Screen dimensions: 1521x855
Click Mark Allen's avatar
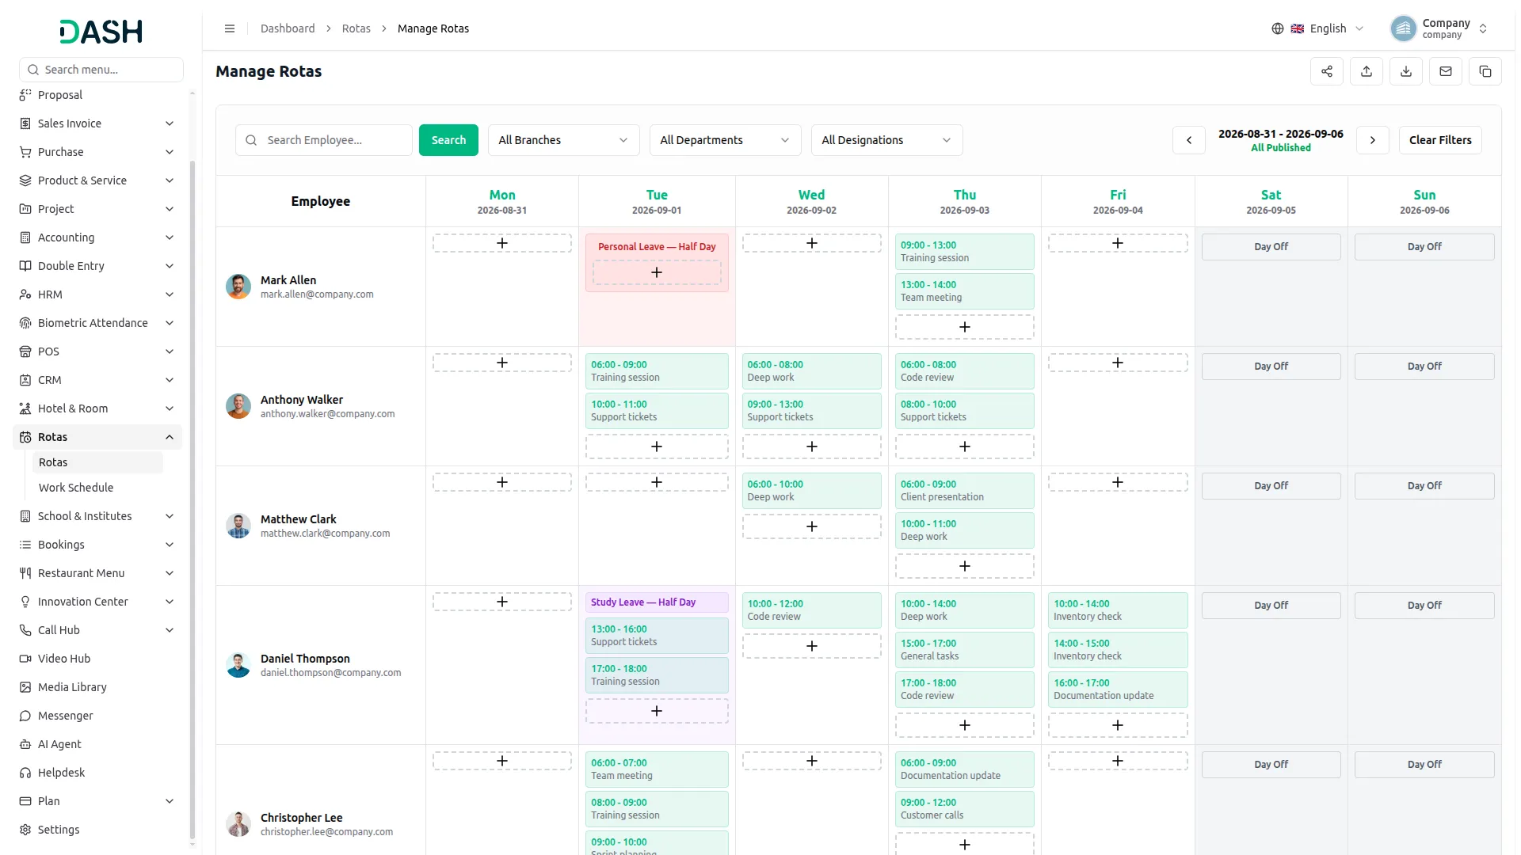point(238,287)
